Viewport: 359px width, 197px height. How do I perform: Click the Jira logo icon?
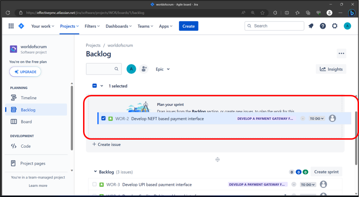21,26
